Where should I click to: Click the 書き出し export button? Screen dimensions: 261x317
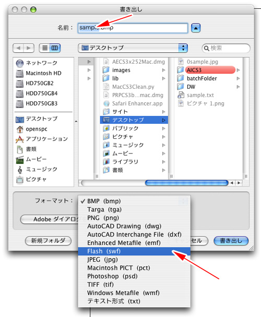pyautogui.click(x=231, y=241)
